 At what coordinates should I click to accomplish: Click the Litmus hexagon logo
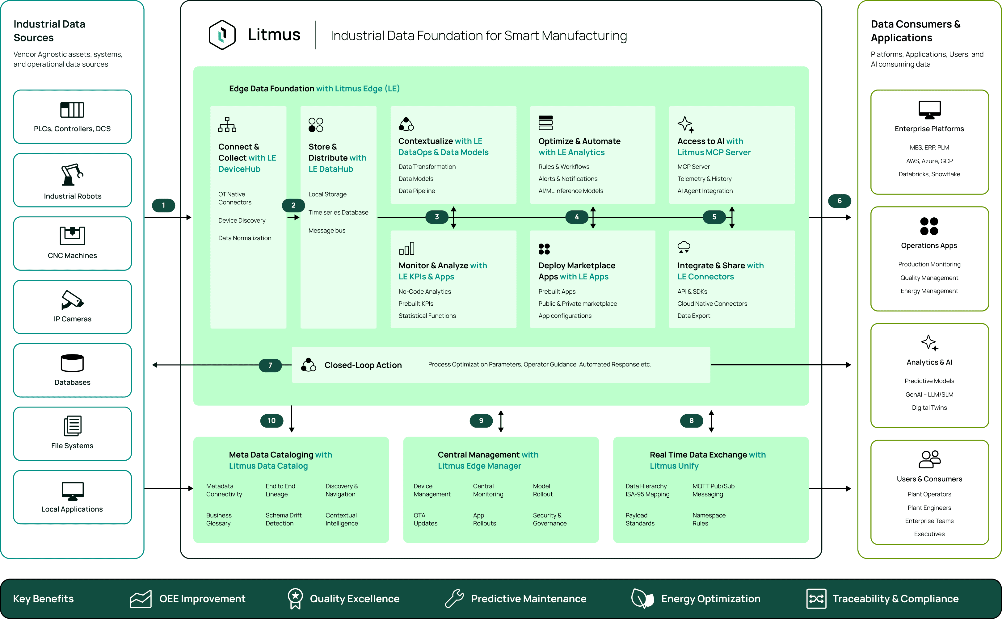tap(222, 35)
